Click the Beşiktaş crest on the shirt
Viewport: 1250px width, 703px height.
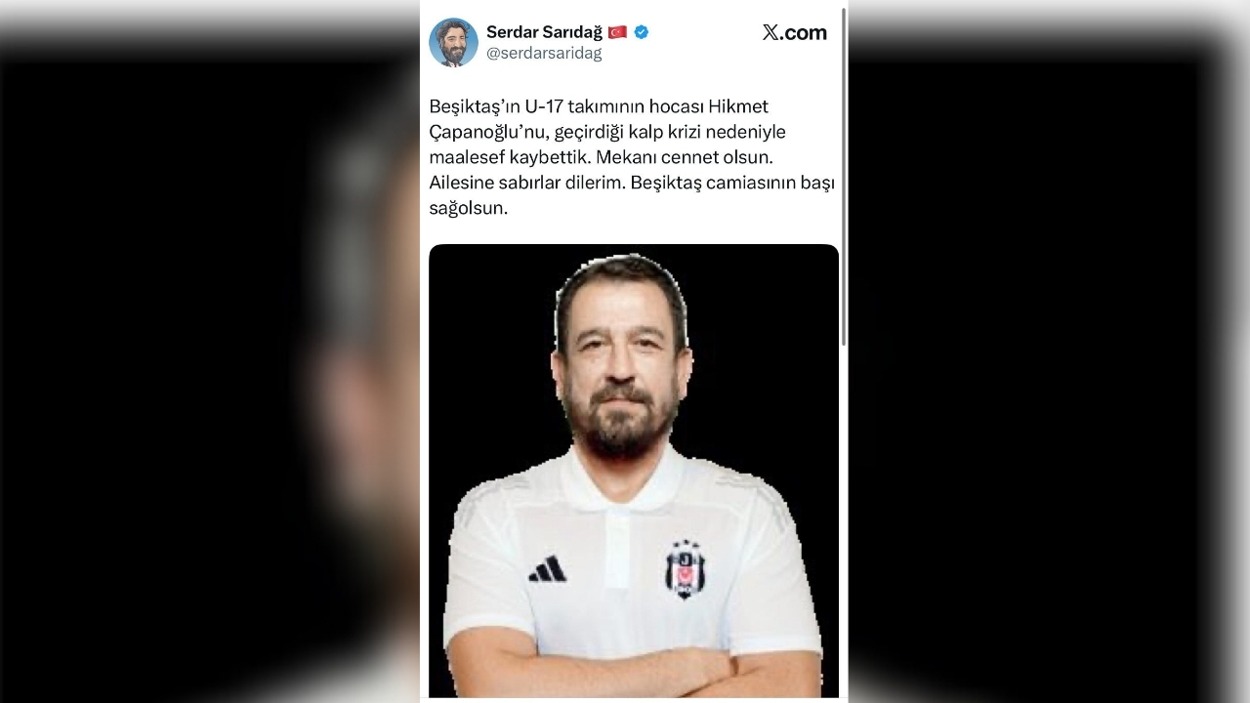685,569
